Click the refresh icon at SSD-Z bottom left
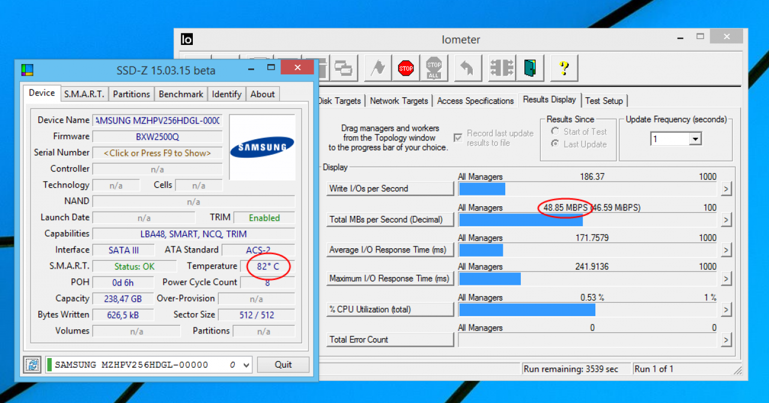Image resolution: width=769 pixels, height=403 pixels. 32,364
